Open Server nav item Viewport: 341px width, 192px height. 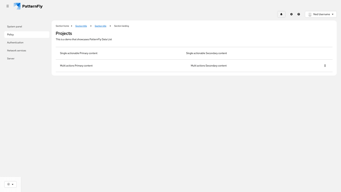pyautogui.click(x=27, y=58)
